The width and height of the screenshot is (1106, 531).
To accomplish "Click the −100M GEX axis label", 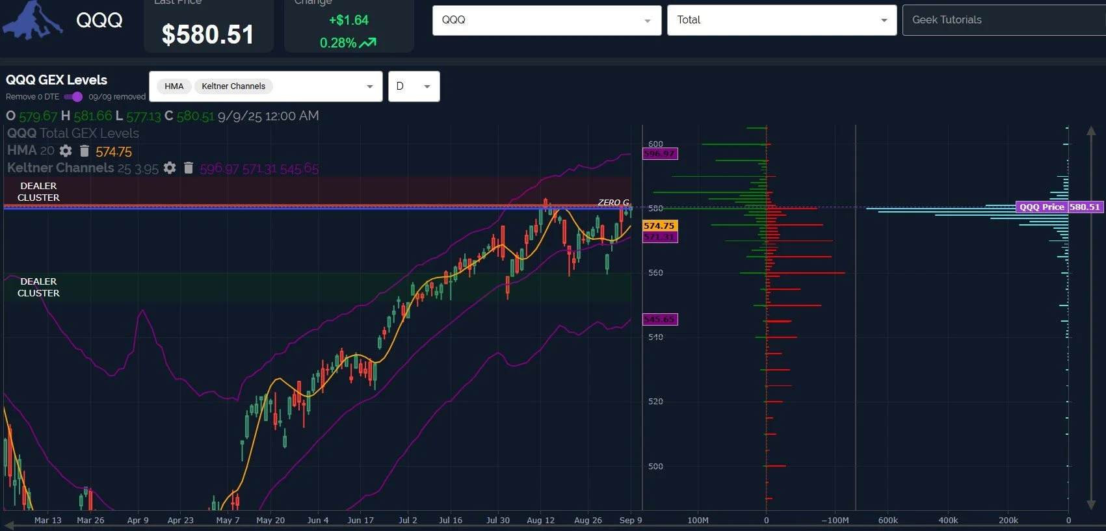I will point(835,520).
